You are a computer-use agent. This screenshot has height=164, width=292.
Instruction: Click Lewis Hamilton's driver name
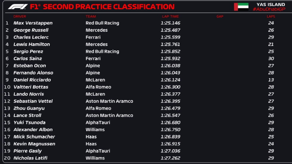32,44
